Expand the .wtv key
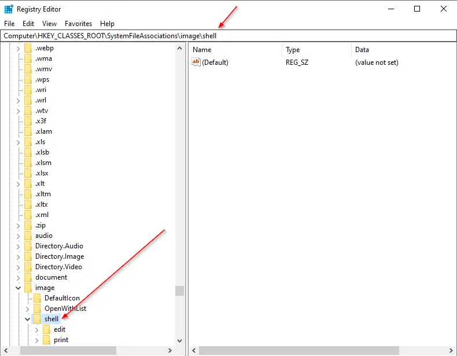The height and width of the screenshot is (356, 457). tap(18, 111)
